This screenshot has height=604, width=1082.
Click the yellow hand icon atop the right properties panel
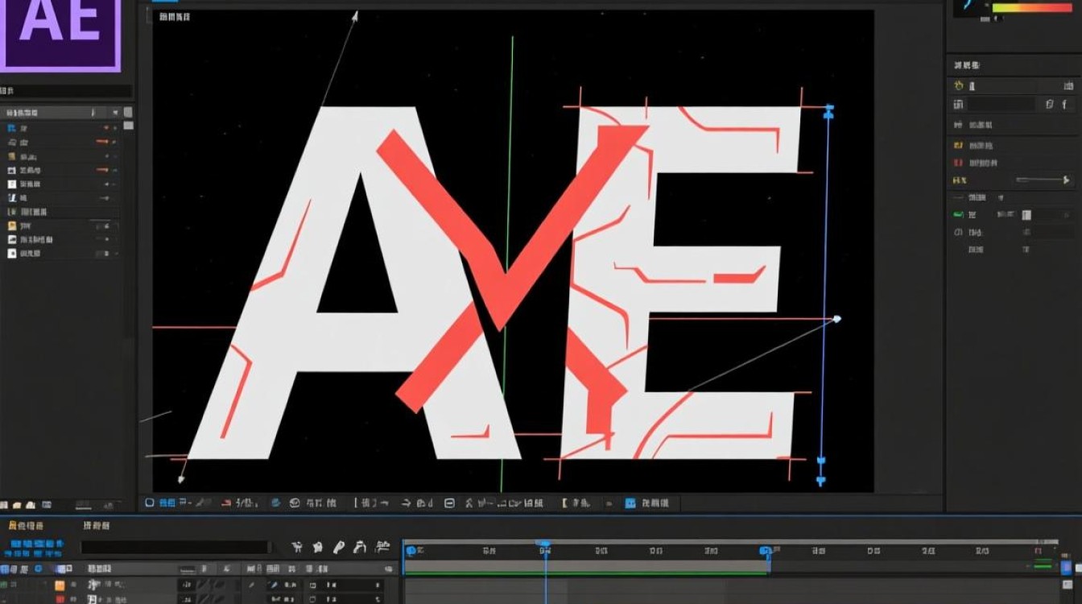click(x=958, y=85)
